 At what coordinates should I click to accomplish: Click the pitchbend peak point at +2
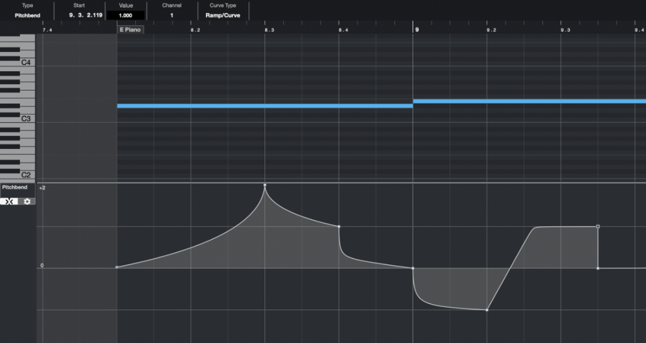click(265, 185)
